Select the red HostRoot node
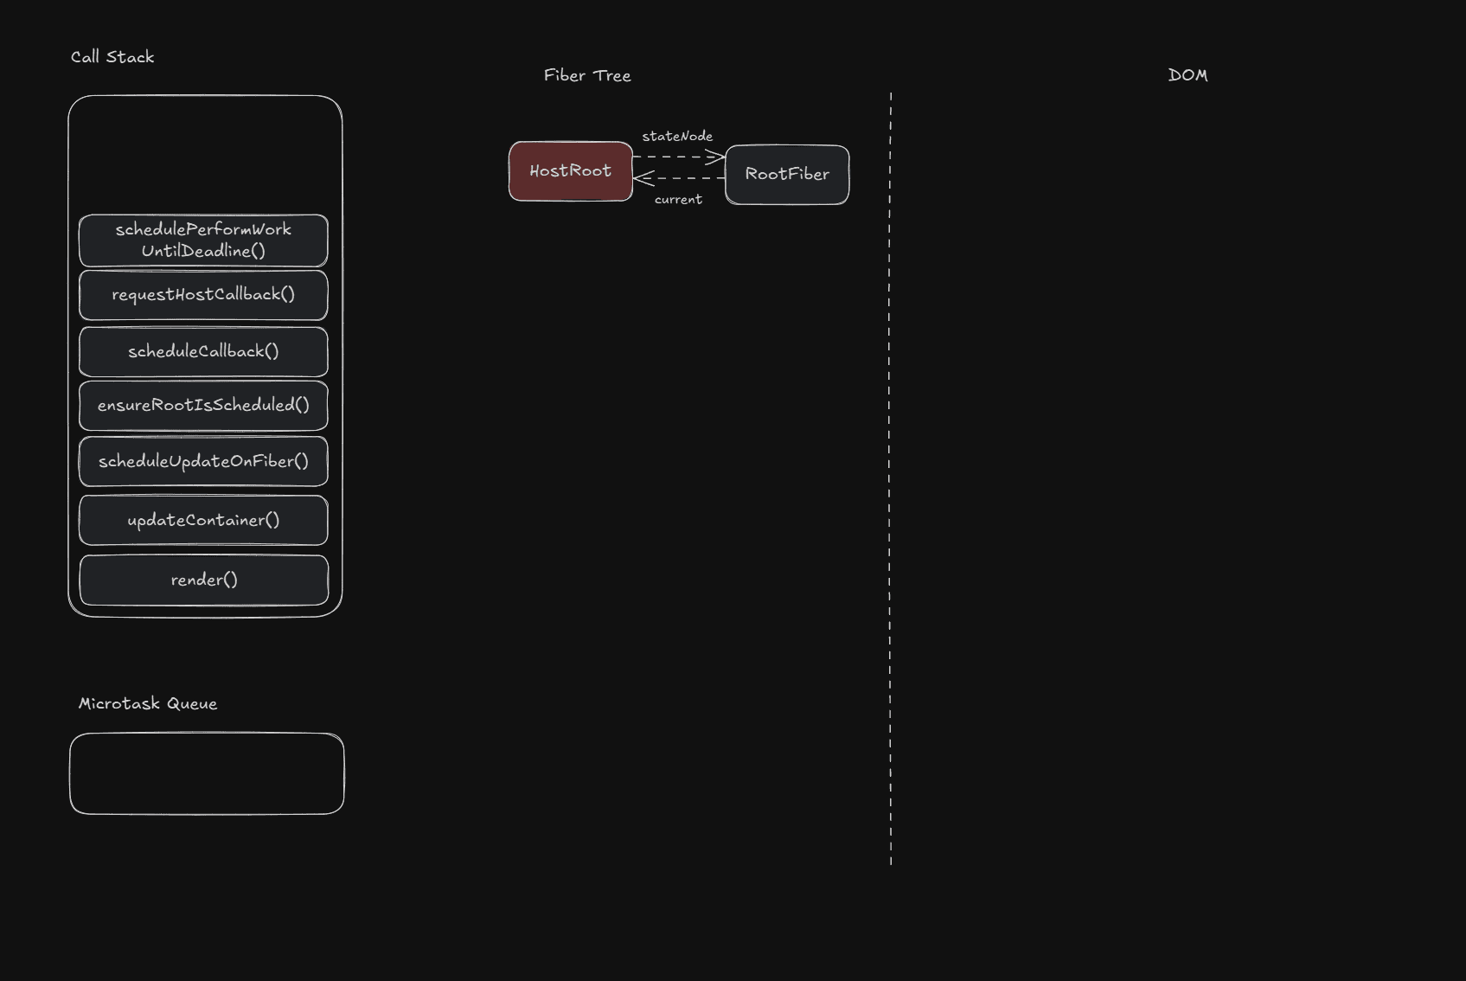 571,171
